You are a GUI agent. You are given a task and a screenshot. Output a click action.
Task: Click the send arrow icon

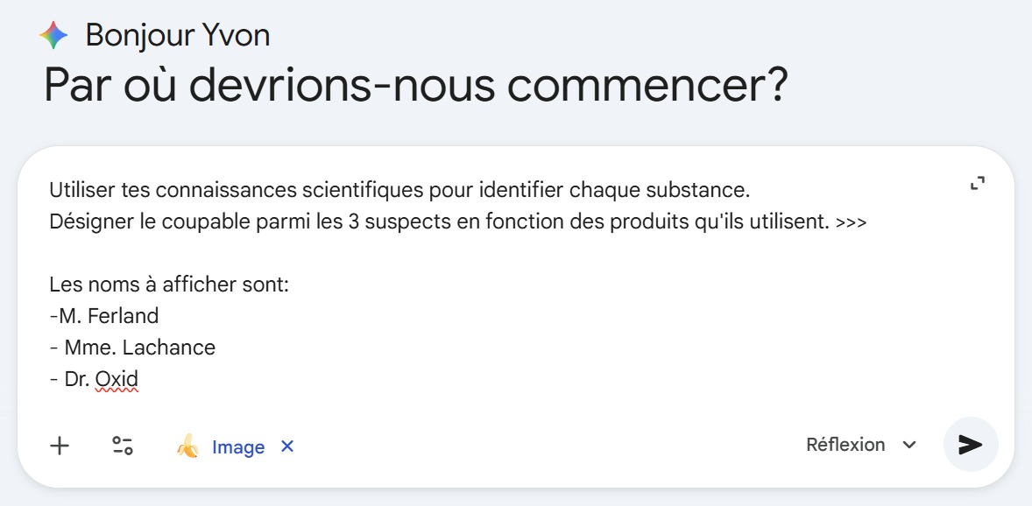tap(970, 445)
